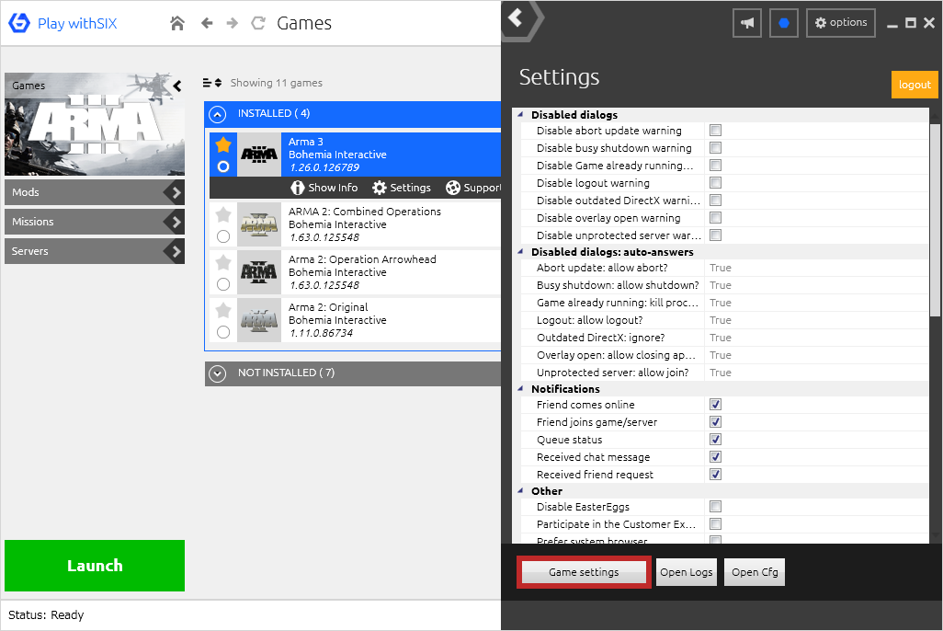Image resolution: width=943 pixels, height=631 pixels.
Task: Open Arma 3 Settings gear
Action: pos(401,188)
